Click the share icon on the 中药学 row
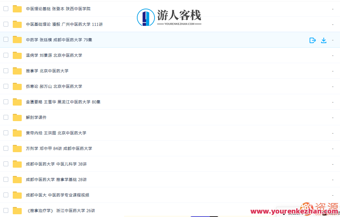 [x=312, y=40]
